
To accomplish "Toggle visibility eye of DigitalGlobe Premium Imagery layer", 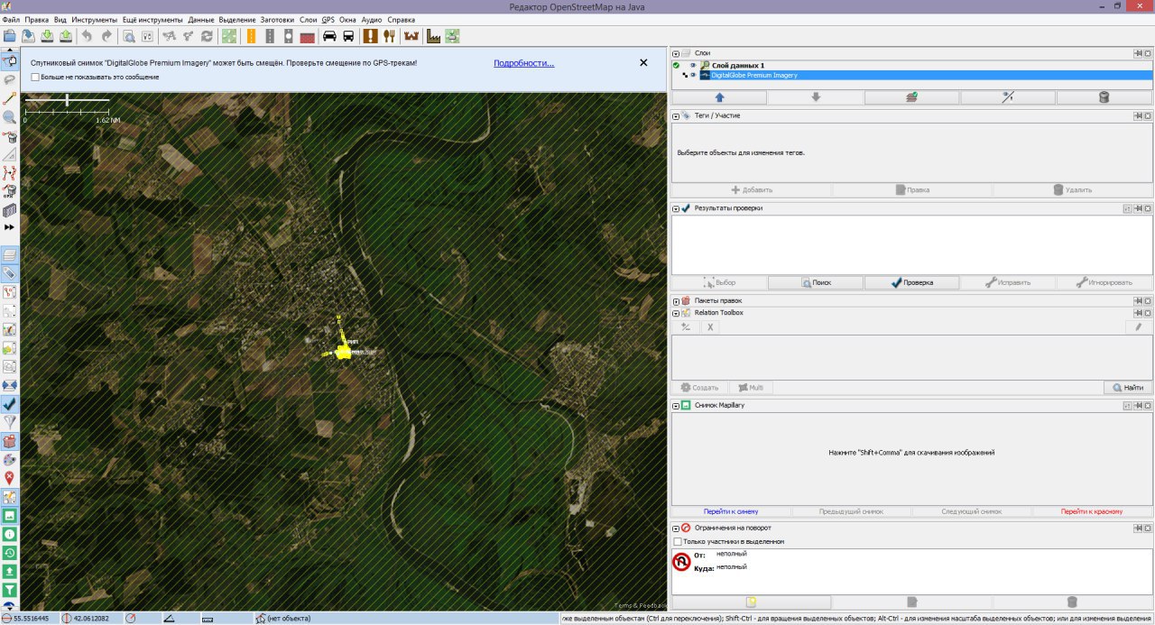I will click(693, 76).
